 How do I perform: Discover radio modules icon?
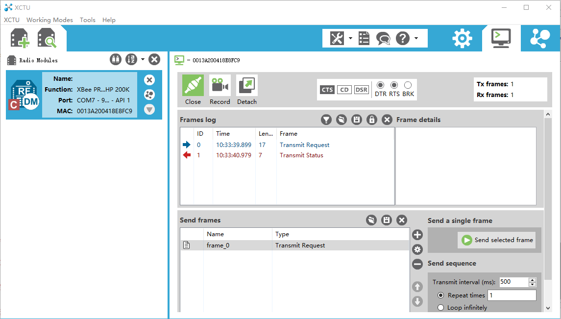[47, 38]
